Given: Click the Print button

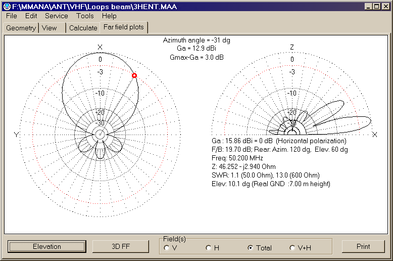Looking at the screenshot, I should (363, 246).
